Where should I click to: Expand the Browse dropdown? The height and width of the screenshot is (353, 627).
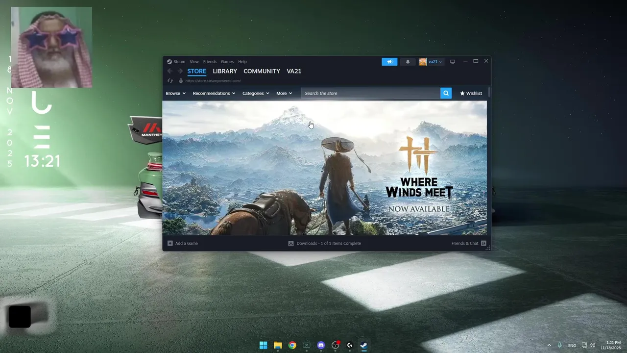tap(175, 93)
